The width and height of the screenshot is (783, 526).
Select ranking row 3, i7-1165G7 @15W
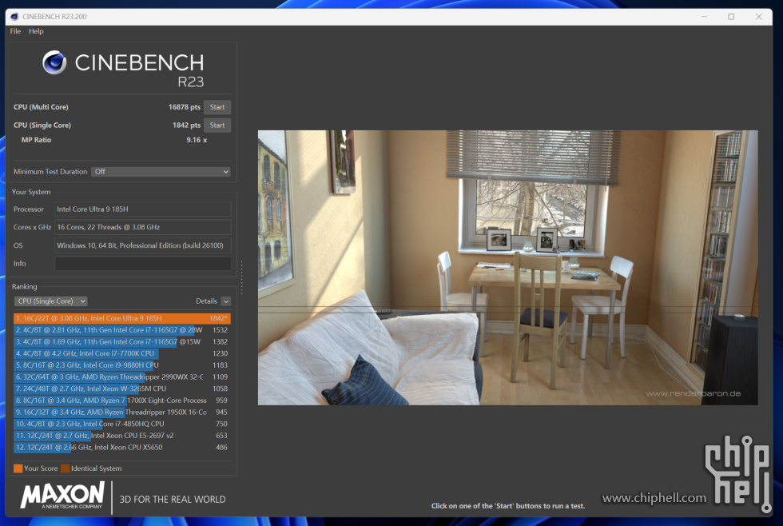pyautogui.click(x=121, y=341)
